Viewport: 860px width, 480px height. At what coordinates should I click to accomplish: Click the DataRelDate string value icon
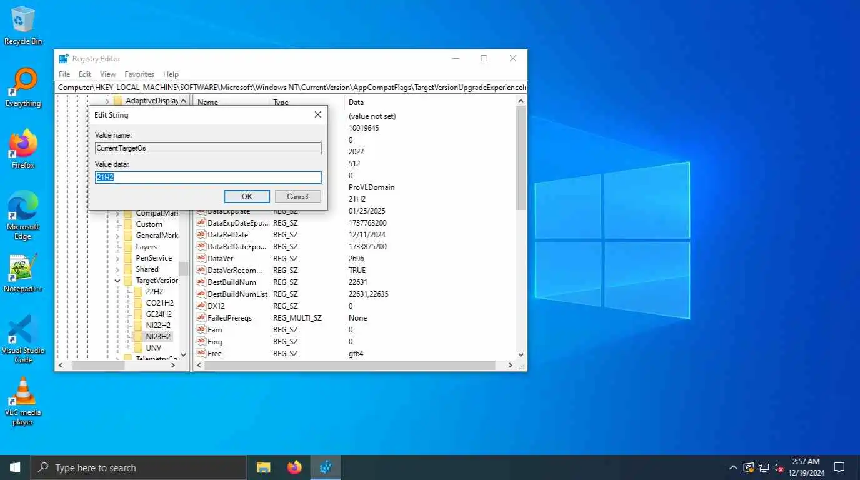pos(201,234)
